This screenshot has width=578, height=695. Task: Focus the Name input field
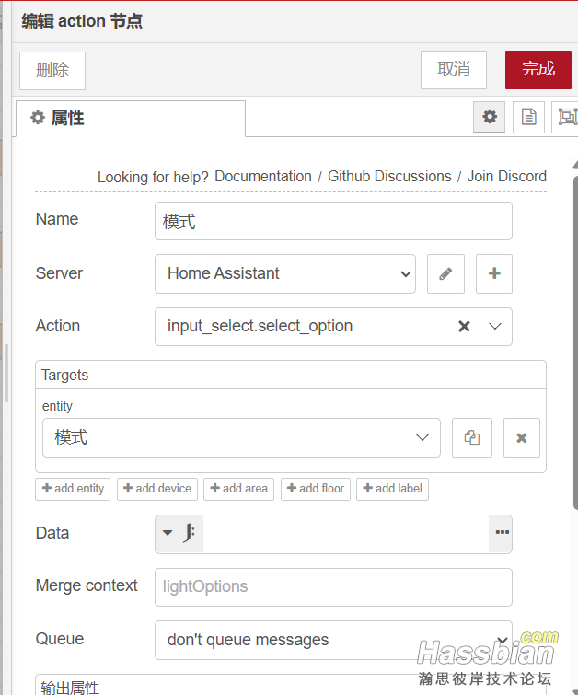[x=333, y=221]
